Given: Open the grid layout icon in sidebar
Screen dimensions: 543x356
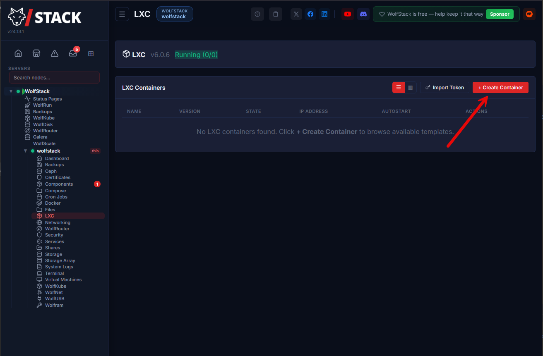Looking at the screenshot, I should point(91,54).
